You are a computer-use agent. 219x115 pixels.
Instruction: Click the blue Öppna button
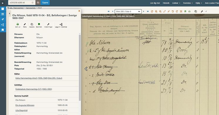tap(45, 3)
